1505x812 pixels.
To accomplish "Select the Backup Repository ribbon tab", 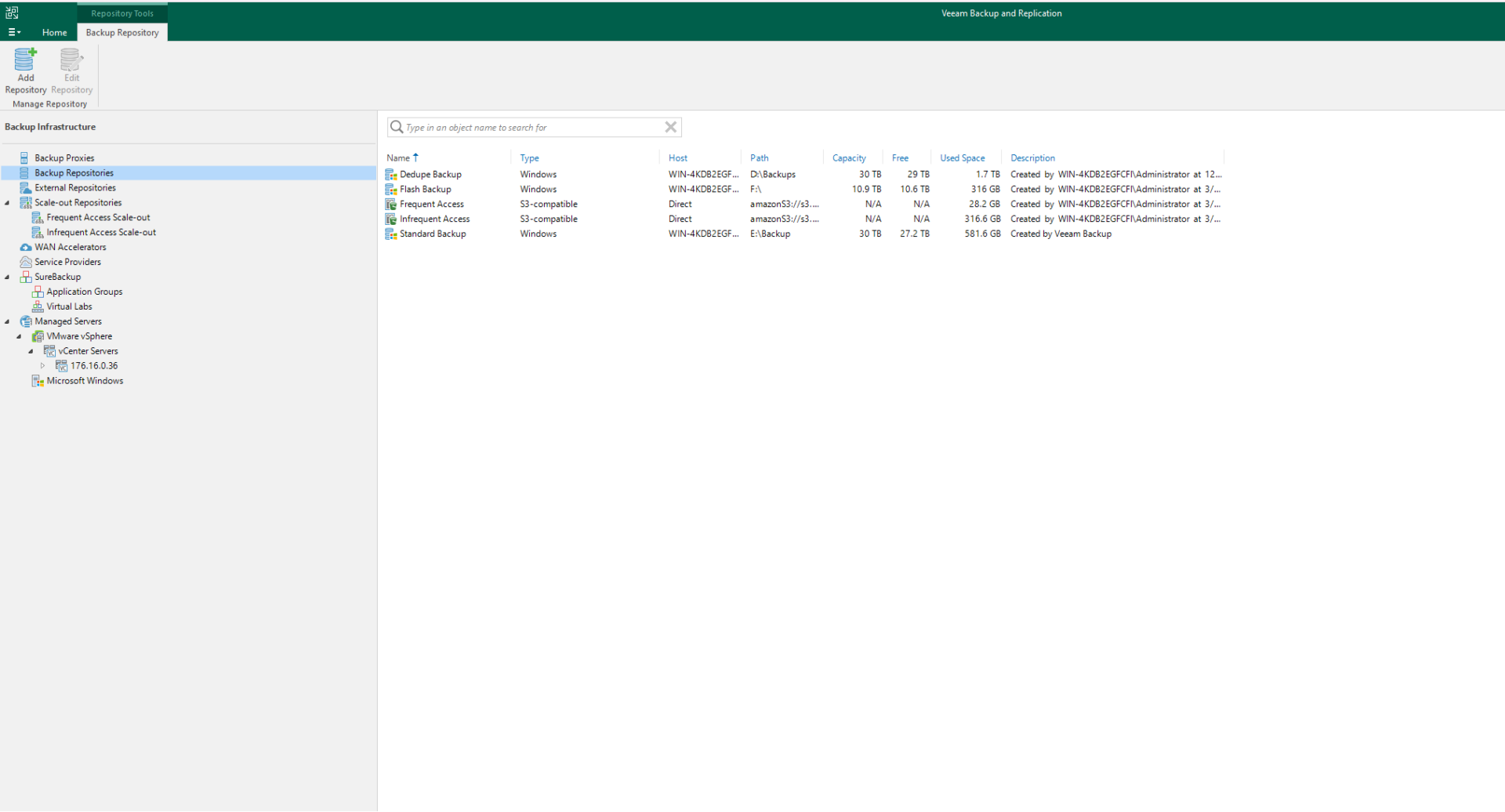I will pos(122,32).
